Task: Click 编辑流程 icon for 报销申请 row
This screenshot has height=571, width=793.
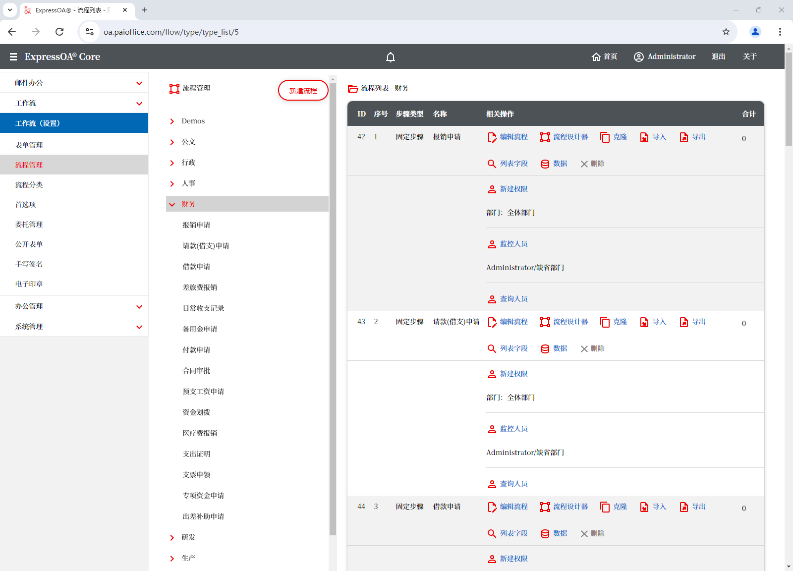Action: (x=492, y=137)
